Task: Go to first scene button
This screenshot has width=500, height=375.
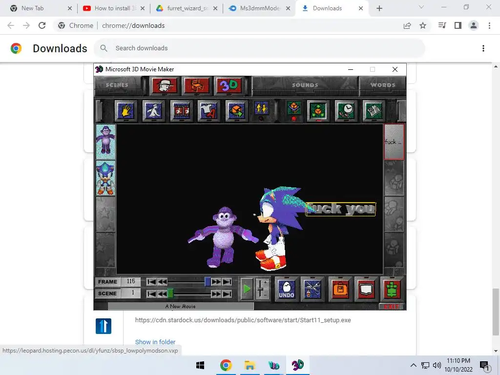Action: (151, 293)
